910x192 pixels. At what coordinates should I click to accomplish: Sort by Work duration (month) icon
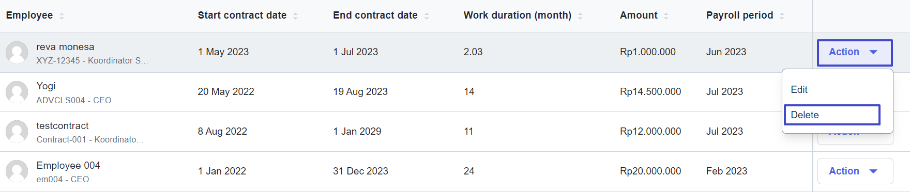point(580,16)
